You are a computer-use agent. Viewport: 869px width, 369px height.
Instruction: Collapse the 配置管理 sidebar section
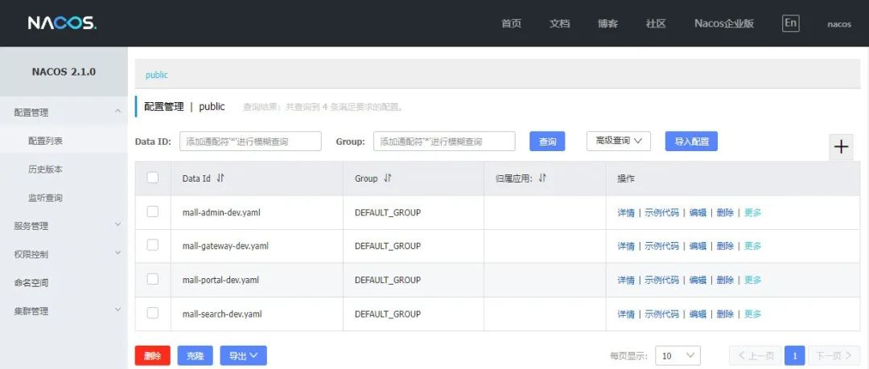[x=64, y=113]
